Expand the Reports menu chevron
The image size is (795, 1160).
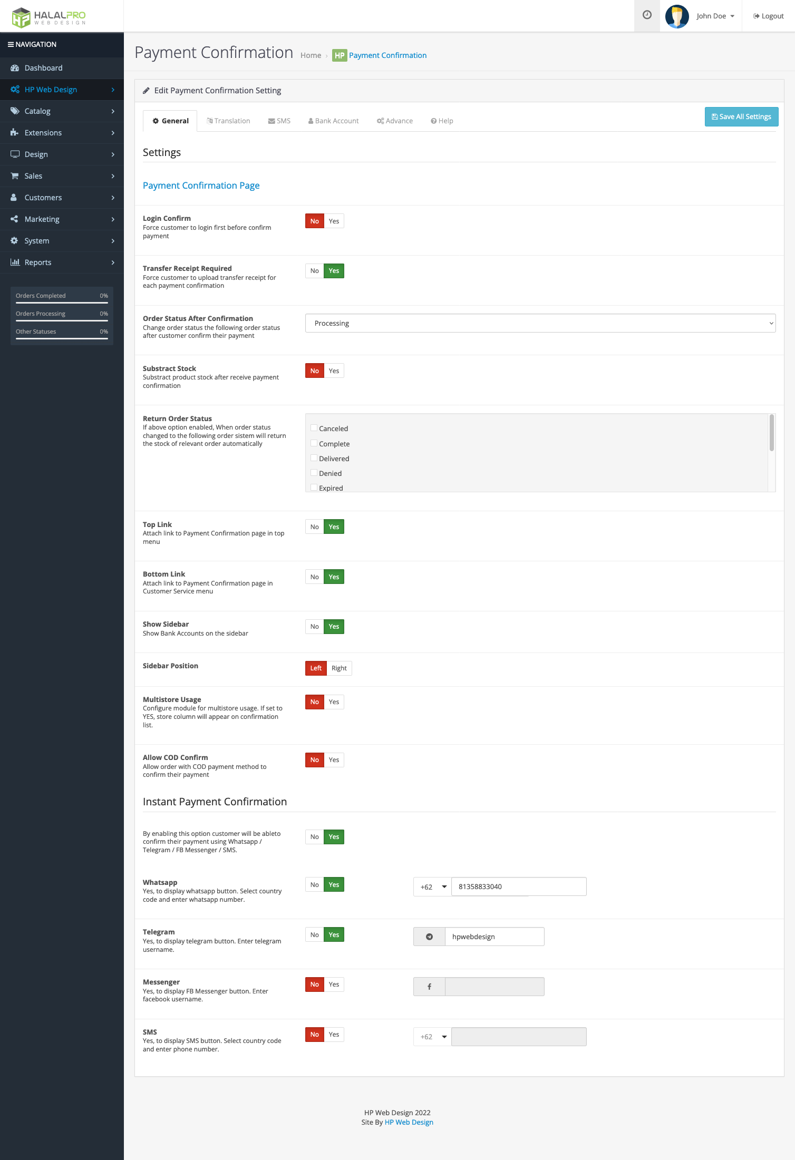113,262
